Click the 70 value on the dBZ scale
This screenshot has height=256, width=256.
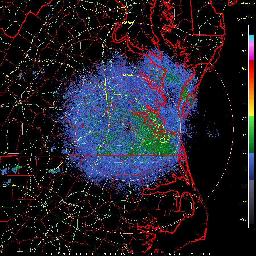point(244,51)
